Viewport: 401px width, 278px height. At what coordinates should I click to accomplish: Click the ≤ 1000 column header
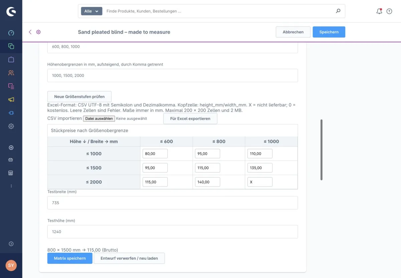[x=271, y=141]
